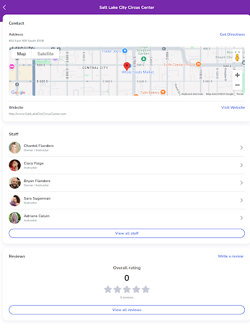
Task: Activate the Street View pegman
Action: click(x=237, y=57)
